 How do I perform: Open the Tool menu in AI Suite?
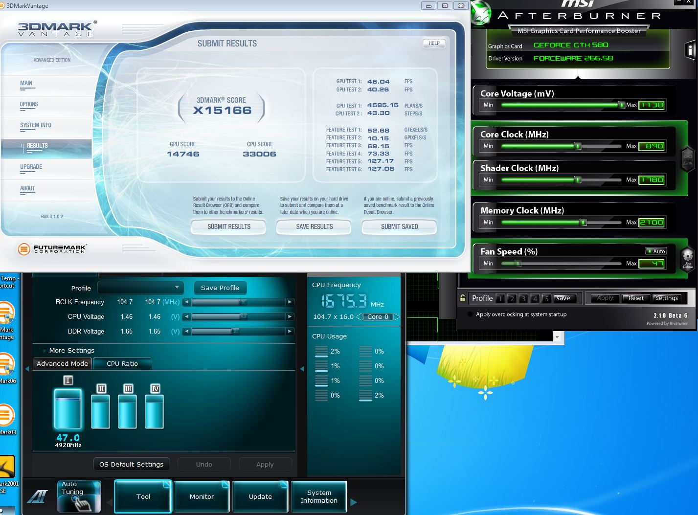143,496
